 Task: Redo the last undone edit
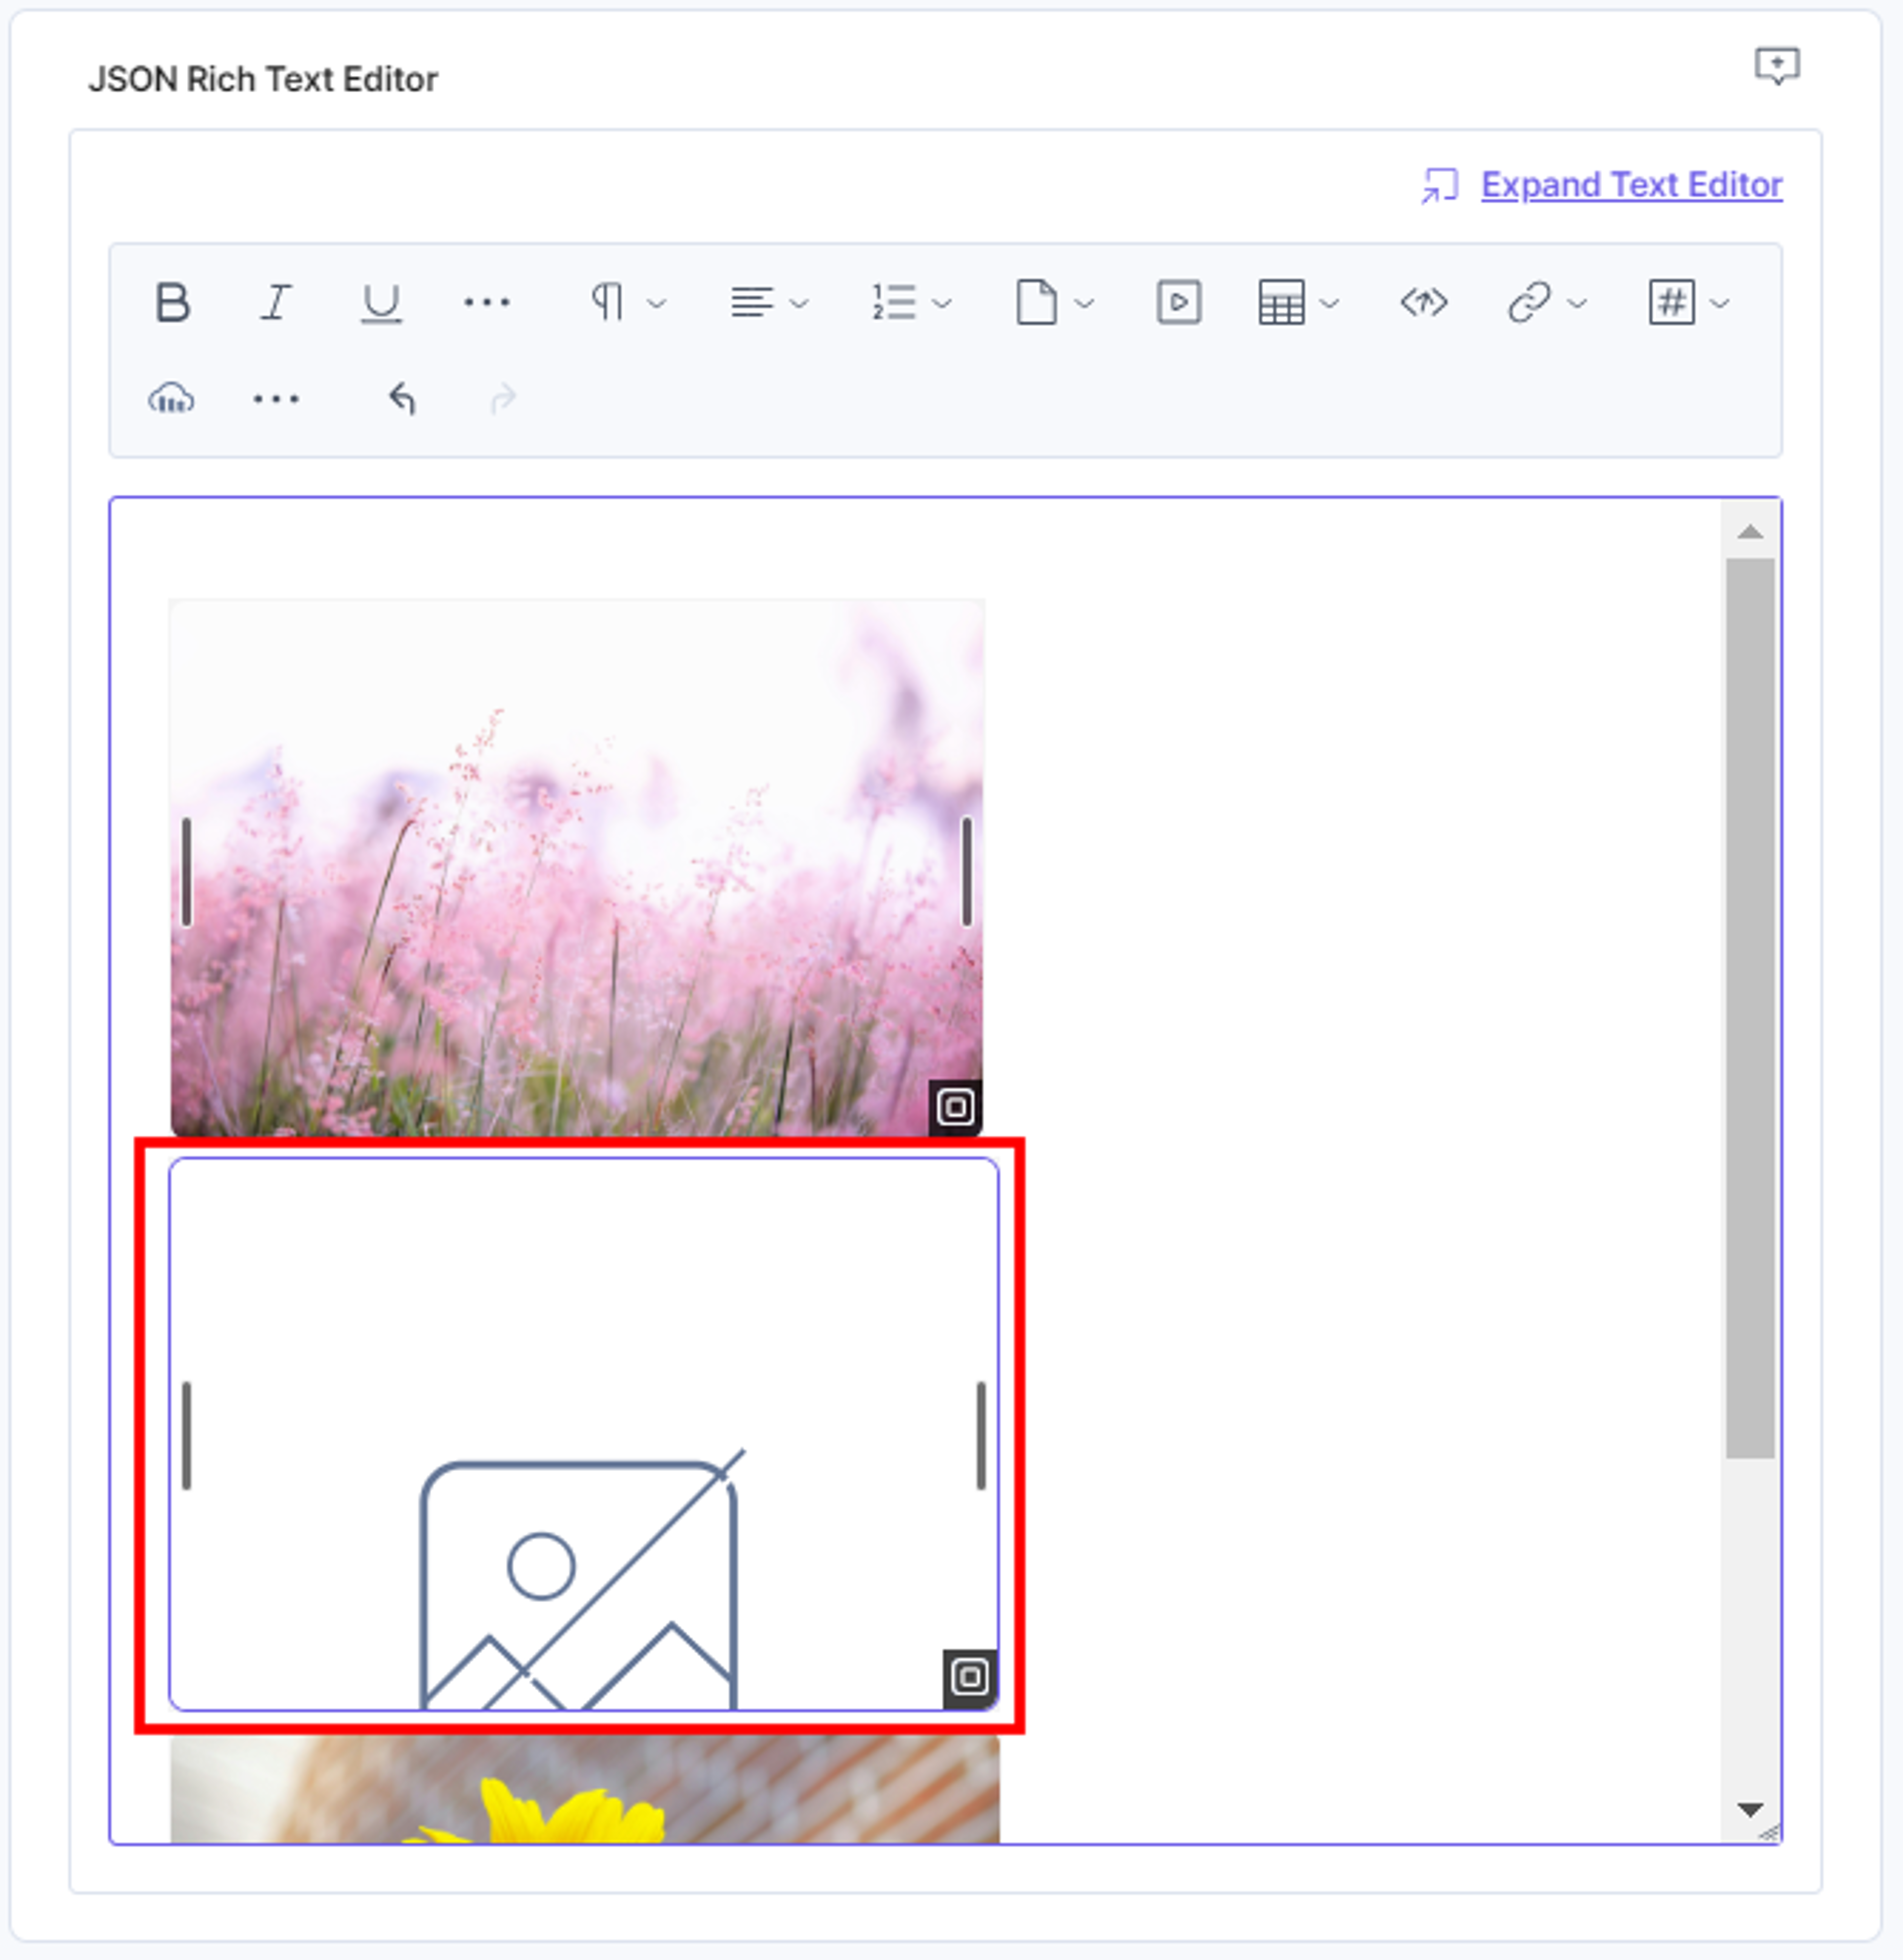click(503, 399)
